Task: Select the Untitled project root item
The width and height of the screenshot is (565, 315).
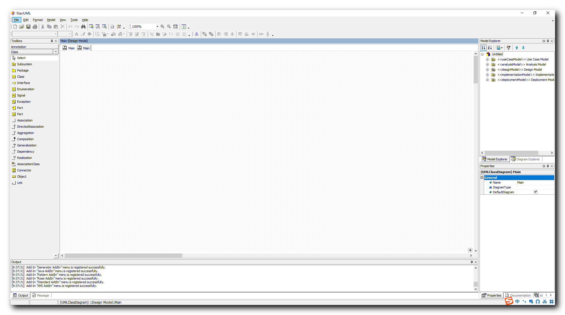Action: click(497, 54)
